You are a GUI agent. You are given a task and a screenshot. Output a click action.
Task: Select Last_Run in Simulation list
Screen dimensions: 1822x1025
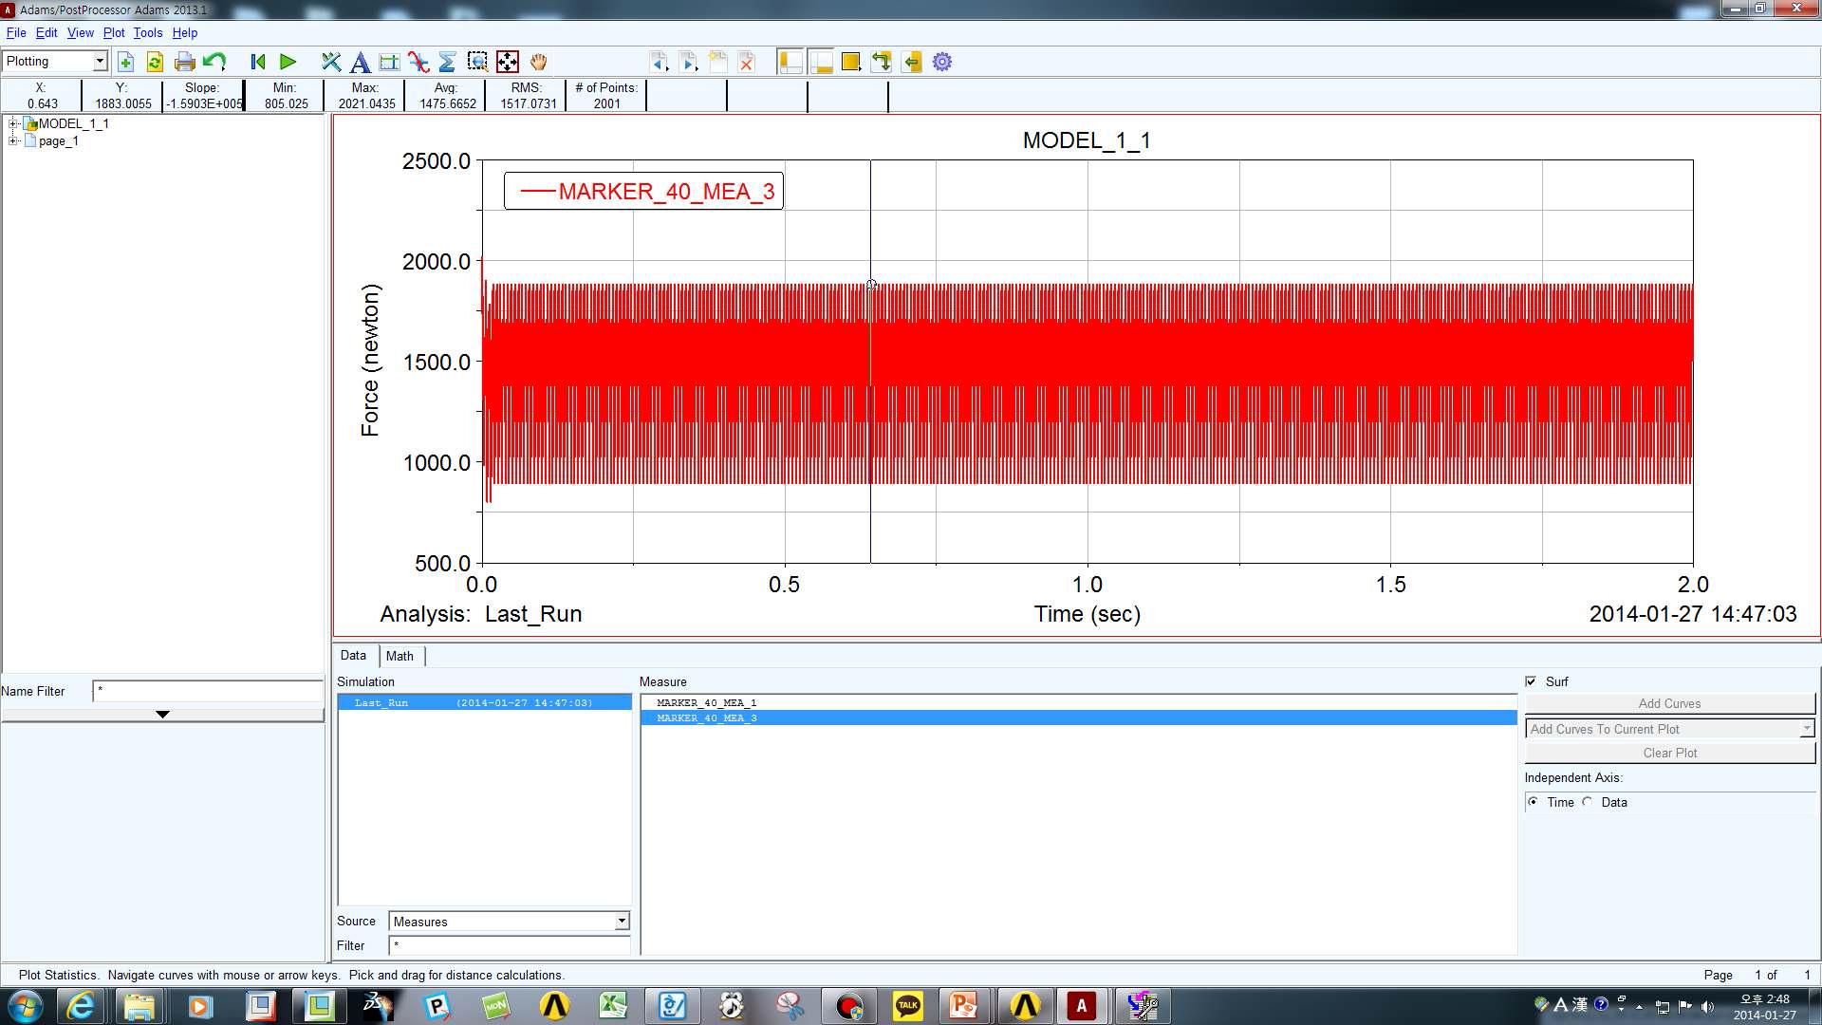(485, 702)
